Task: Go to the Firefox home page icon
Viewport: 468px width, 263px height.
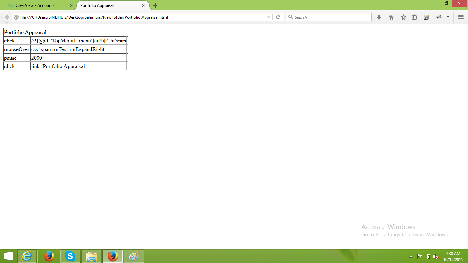Action: 391,17
